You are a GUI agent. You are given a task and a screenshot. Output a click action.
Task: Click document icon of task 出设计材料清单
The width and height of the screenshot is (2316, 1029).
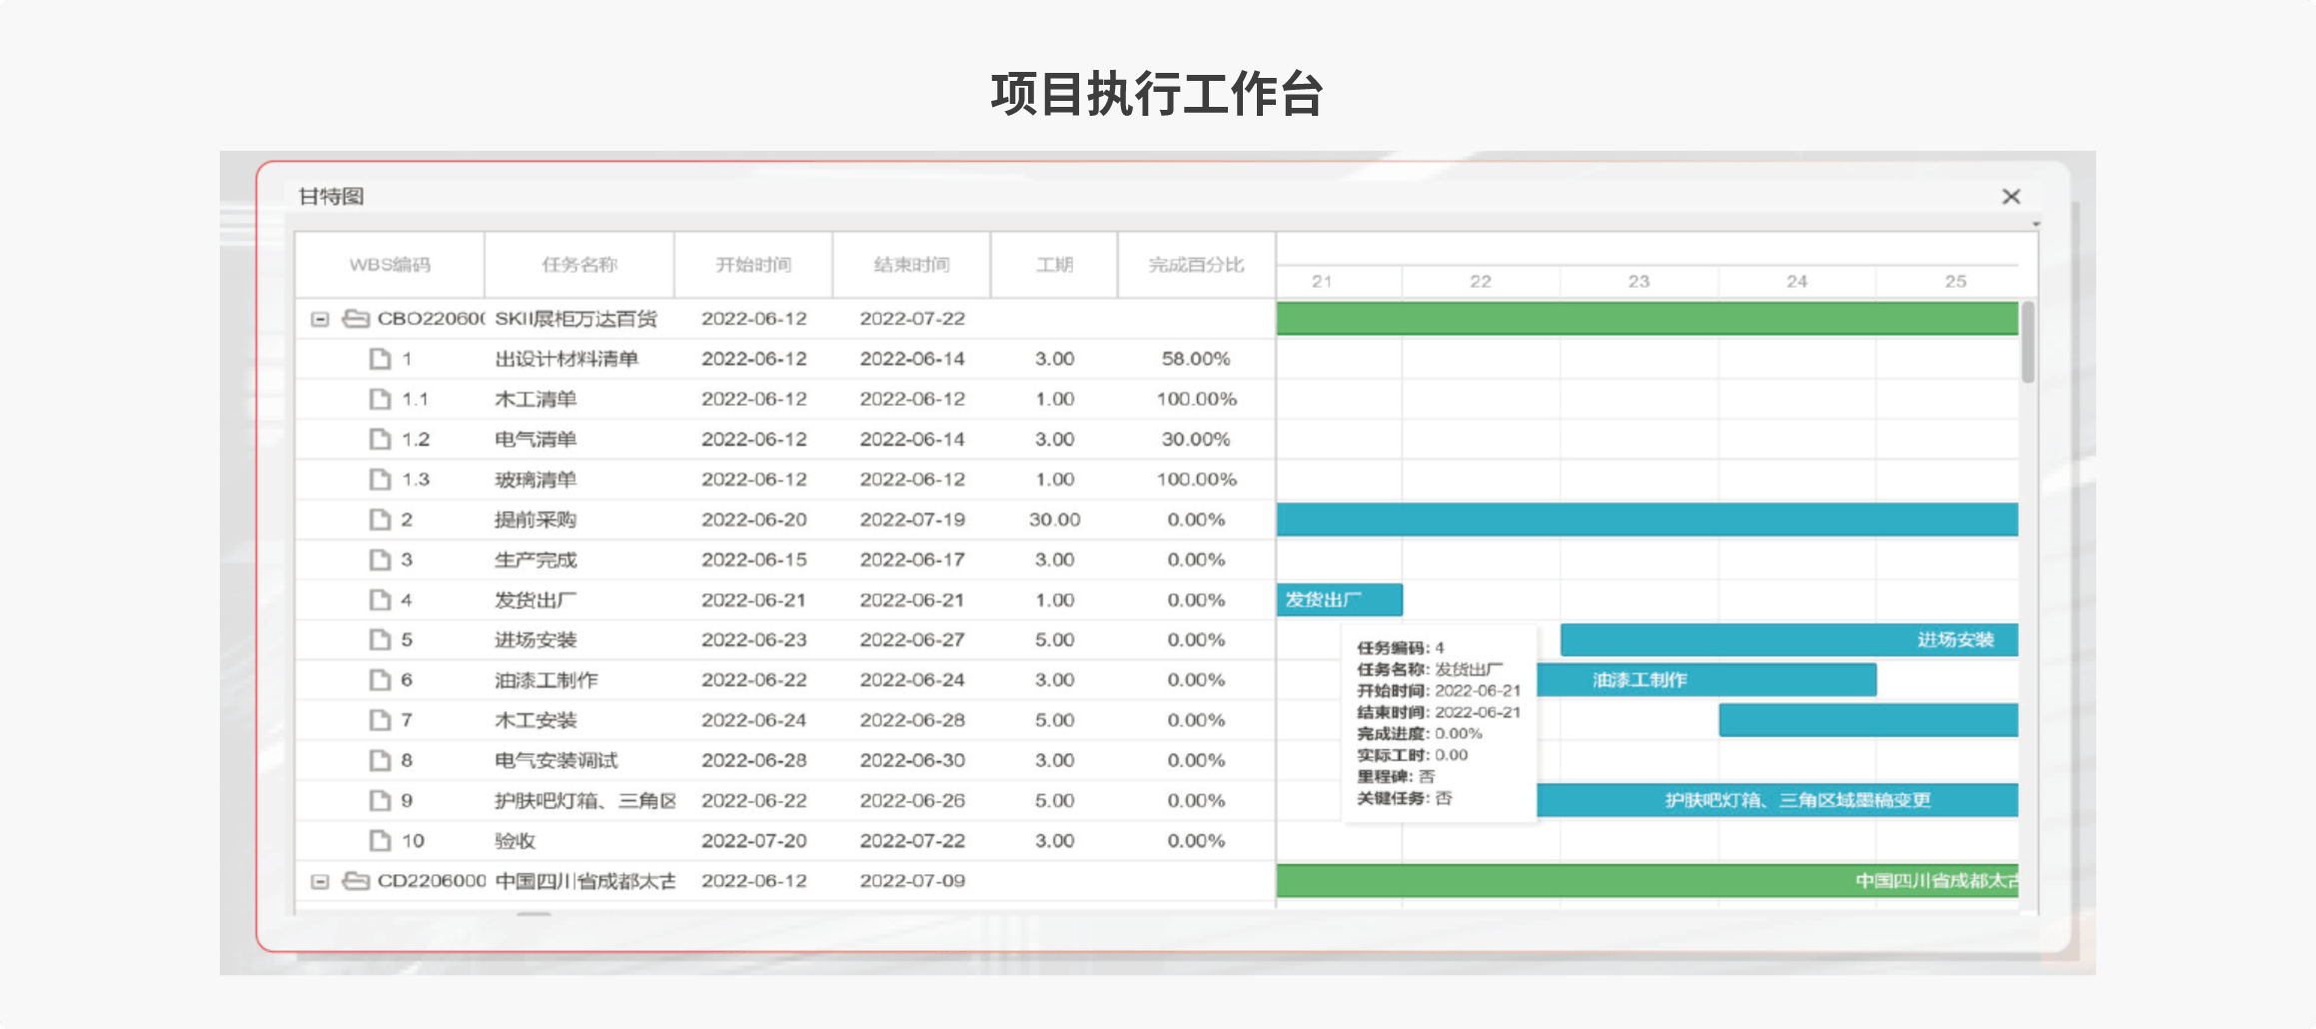(x=380, y=359)
